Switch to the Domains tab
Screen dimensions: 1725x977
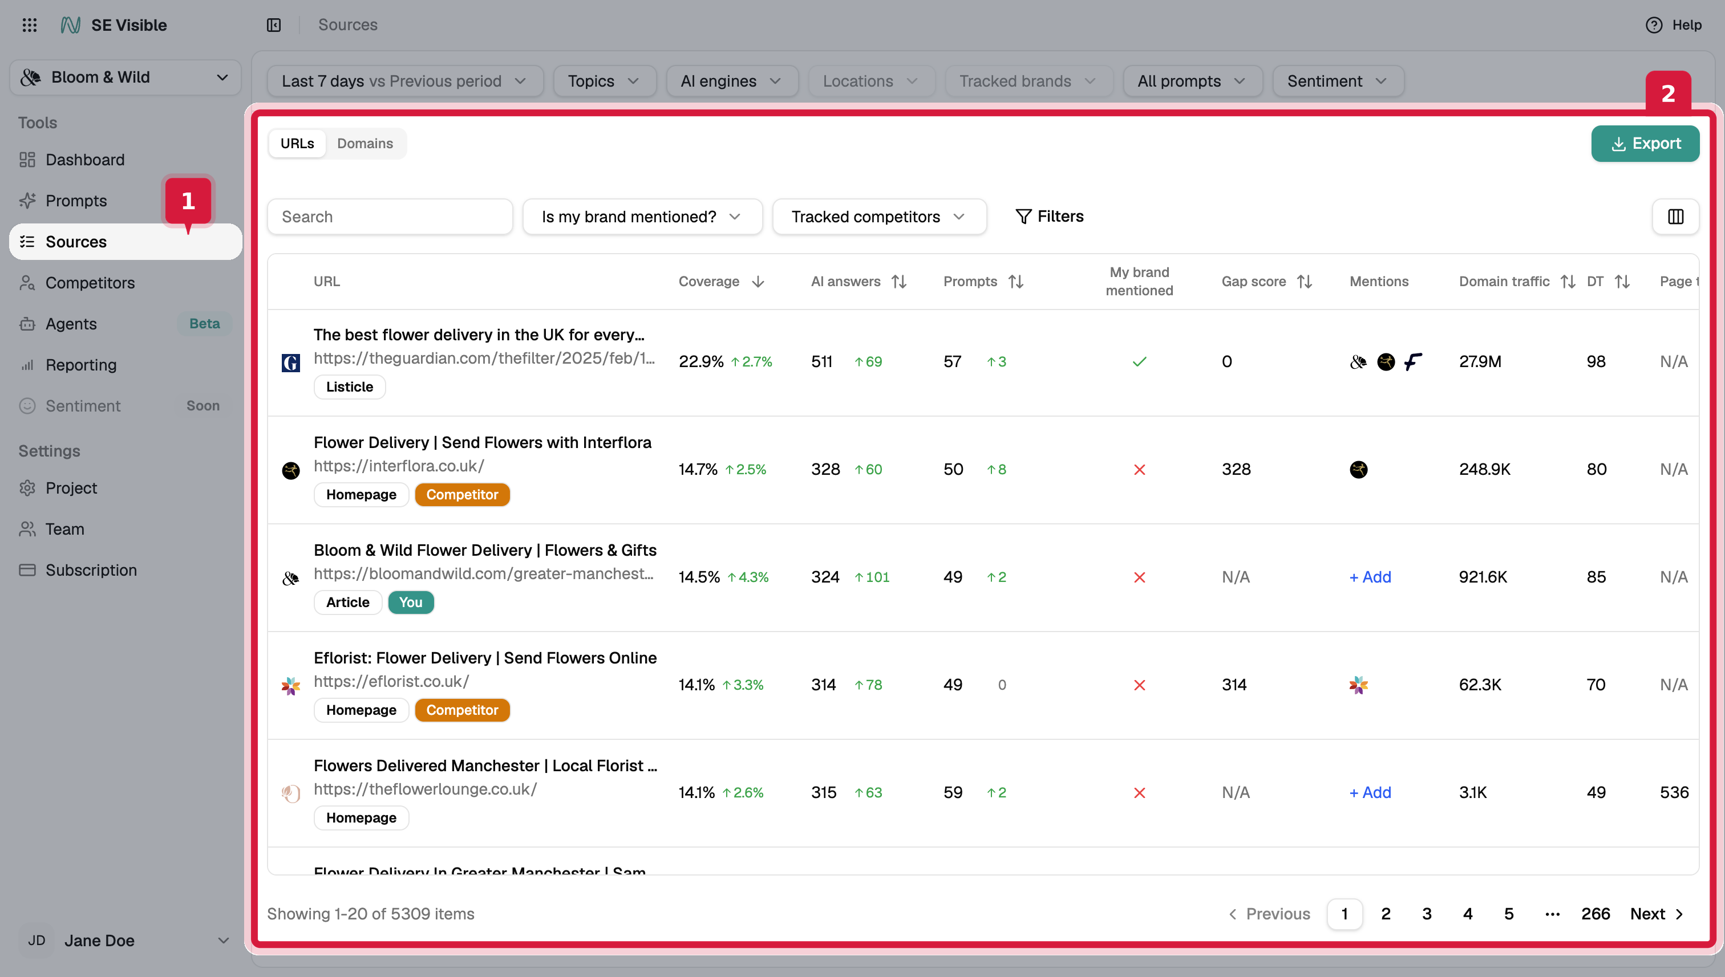tap(365, 144)
